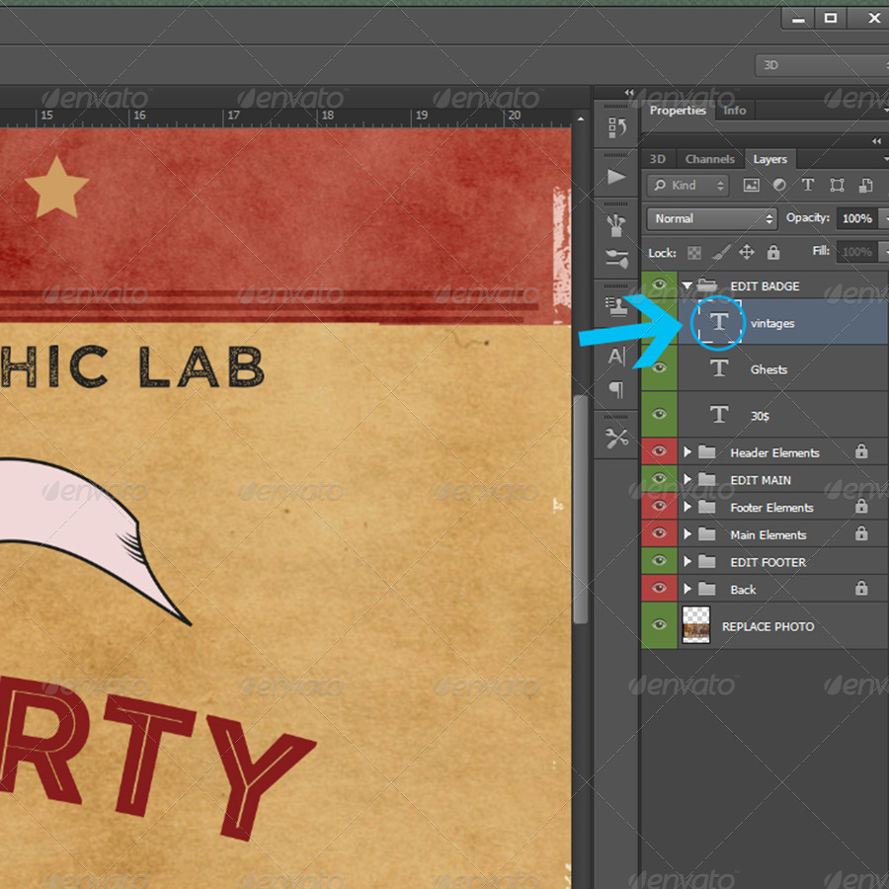Collapse the EDIT BADGE group
The image size is (889, 889).
click(687, 286)
